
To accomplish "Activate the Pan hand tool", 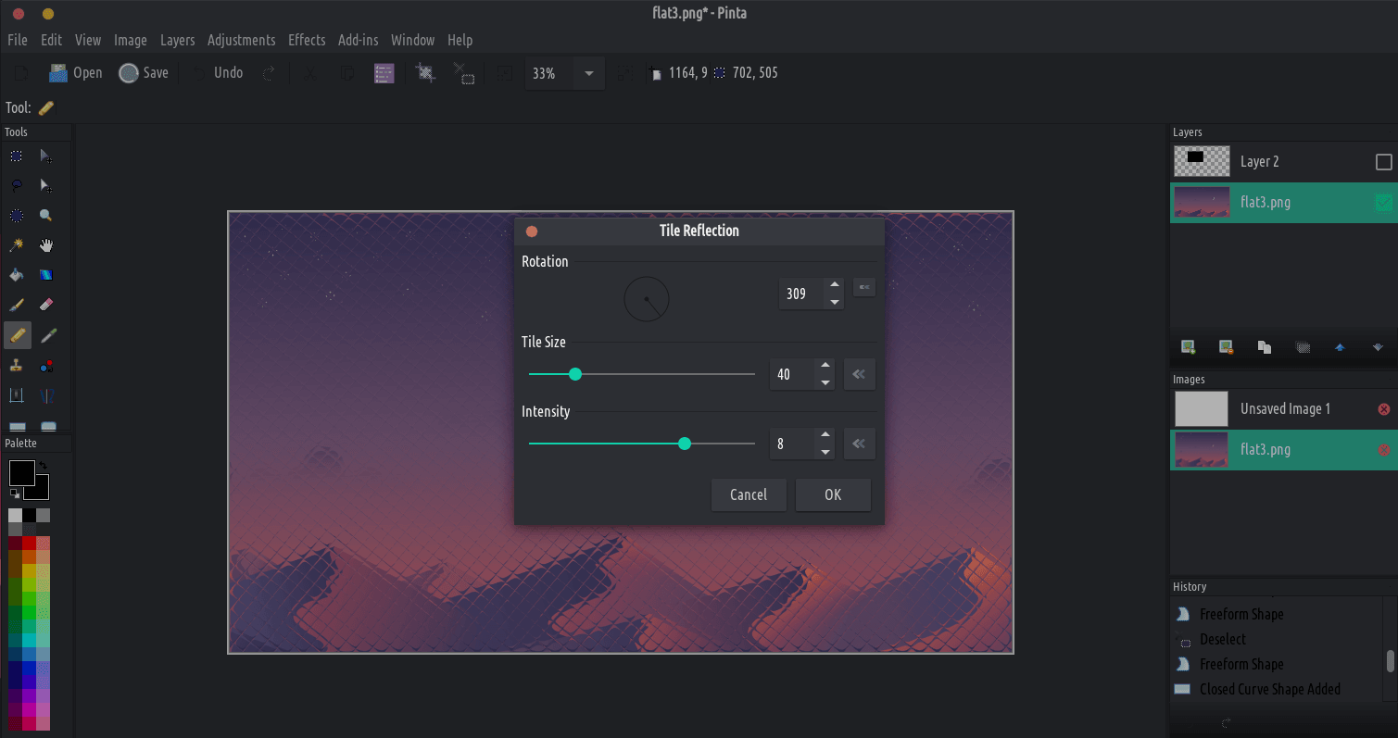I will [46, 245].
